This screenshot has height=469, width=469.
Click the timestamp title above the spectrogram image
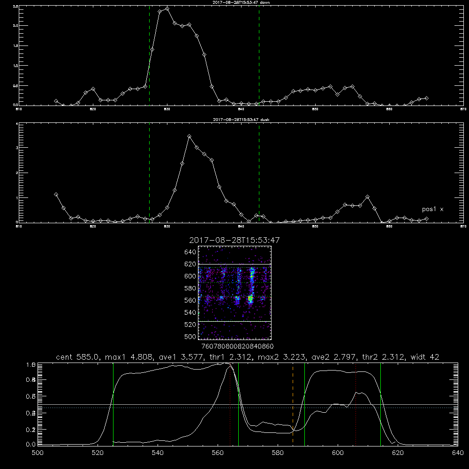pos(234,240)
